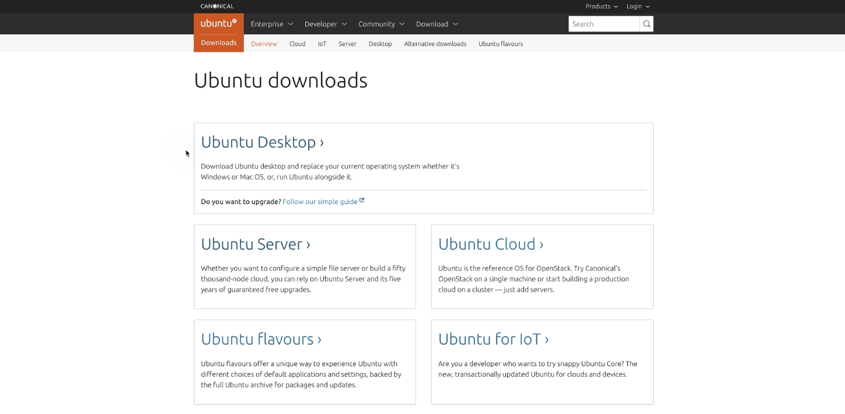Screen dimensions: 845x414
Task: Open the Alternative downloads tab
Action: click(435, 44)
